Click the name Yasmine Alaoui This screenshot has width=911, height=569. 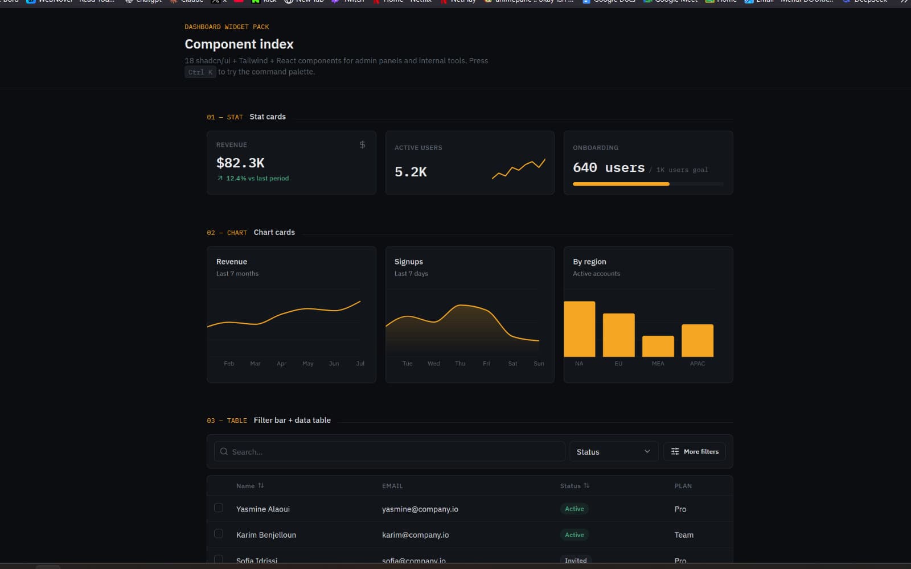[x=263, y=509]
